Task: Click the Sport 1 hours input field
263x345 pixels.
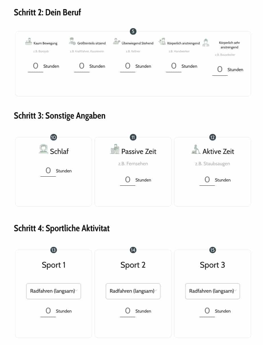Action: pyautogui.click(x=48, y=311)
